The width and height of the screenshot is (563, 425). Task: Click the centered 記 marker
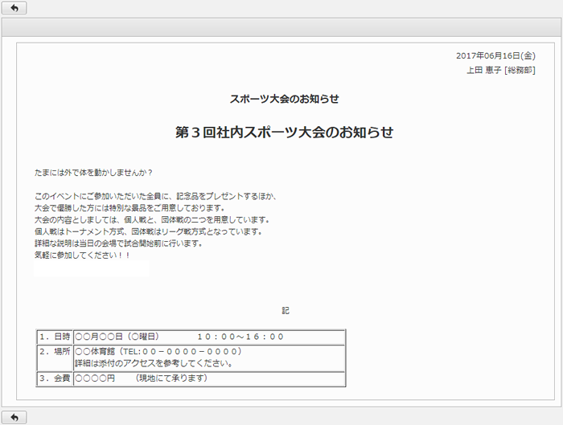click(x=285, y=310)
